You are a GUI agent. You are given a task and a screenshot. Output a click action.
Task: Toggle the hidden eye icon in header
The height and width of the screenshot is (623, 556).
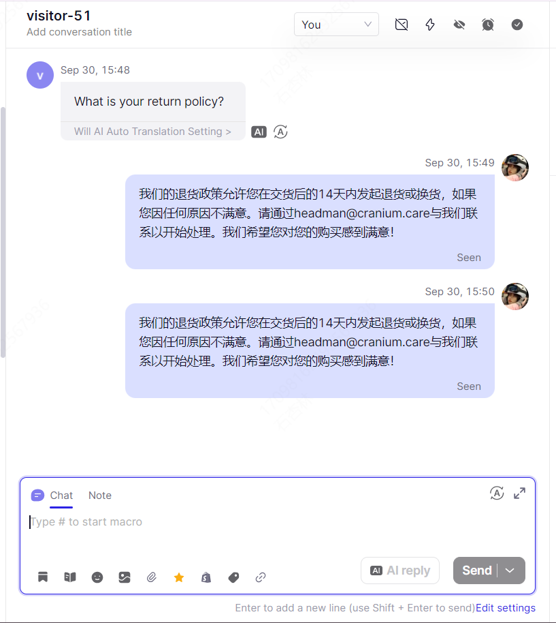(x=459, y=25)
